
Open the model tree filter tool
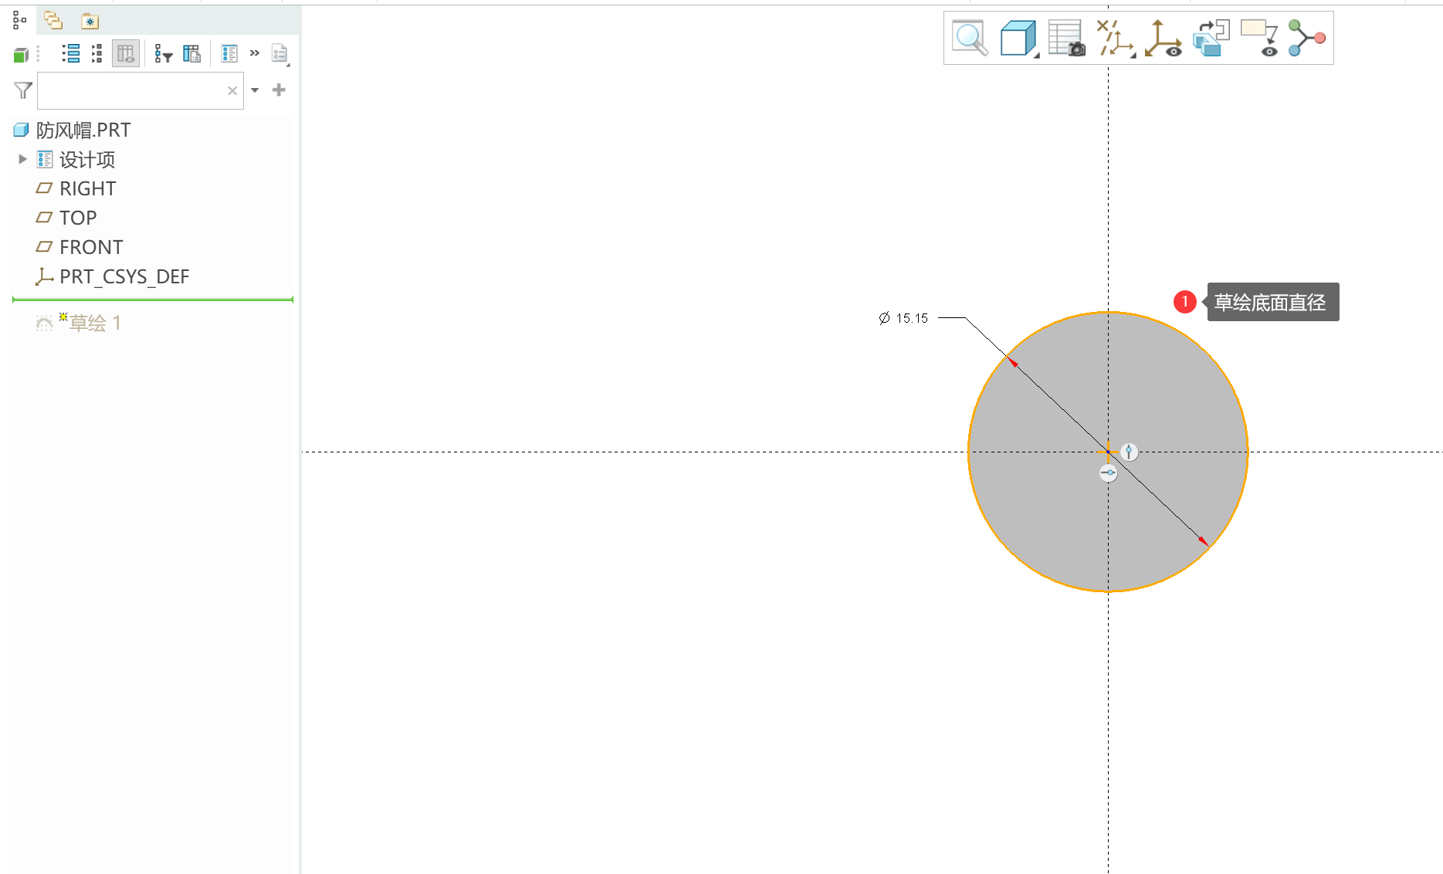point(163,53)
